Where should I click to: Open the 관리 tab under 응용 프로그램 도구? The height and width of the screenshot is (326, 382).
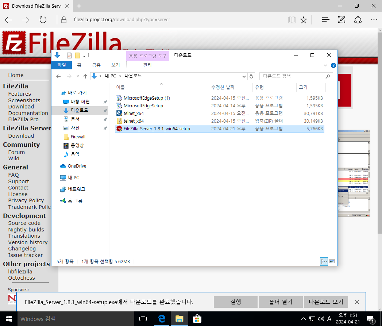147,65
